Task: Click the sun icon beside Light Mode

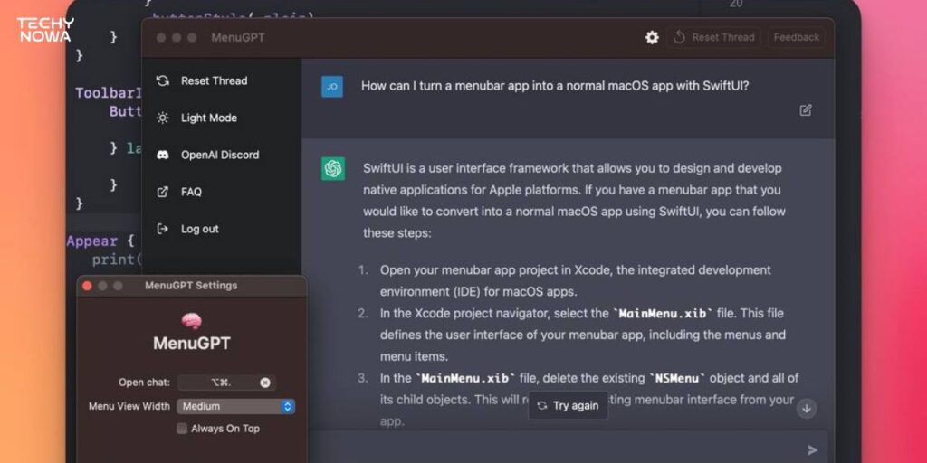Action: [x=163, y=118]
